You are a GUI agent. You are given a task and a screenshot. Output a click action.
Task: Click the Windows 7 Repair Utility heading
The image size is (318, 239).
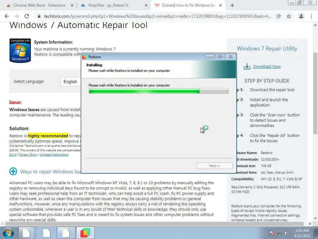(x=267, y=49)
